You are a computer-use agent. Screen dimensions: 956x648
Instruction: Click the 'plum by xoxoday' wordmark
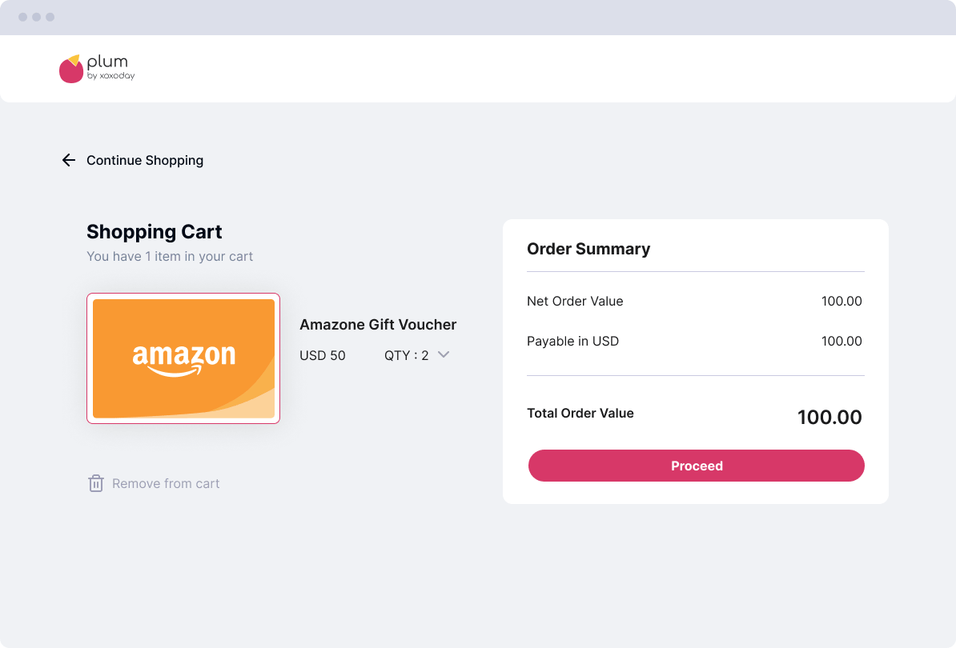110,67
